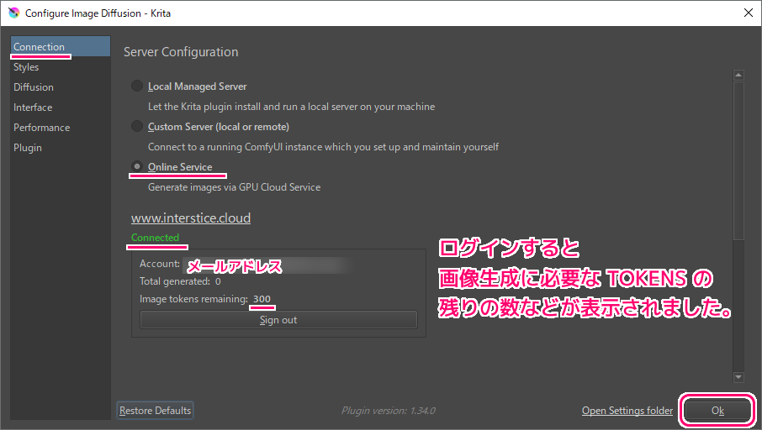Click the local server install description text

[x=292, y=107]
